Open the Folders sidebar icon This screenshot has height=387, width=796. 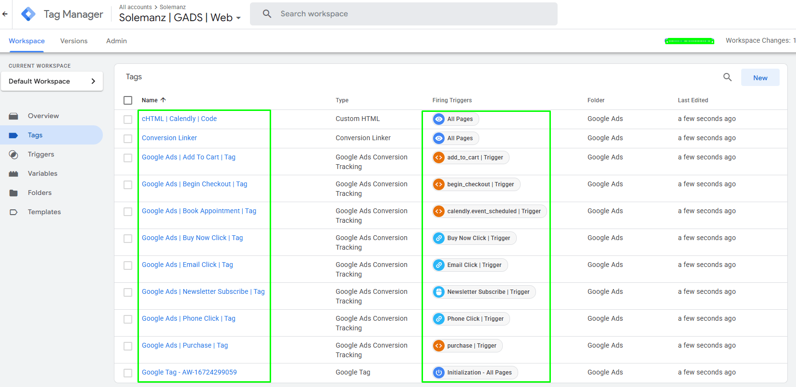pos(13,193)
